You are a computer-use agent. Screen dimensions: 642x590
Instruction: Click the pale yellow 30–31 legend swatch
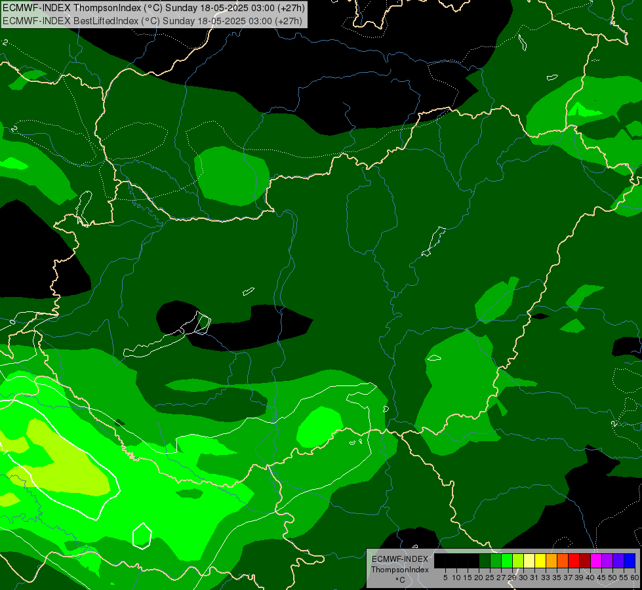click(x=529, y=560)
